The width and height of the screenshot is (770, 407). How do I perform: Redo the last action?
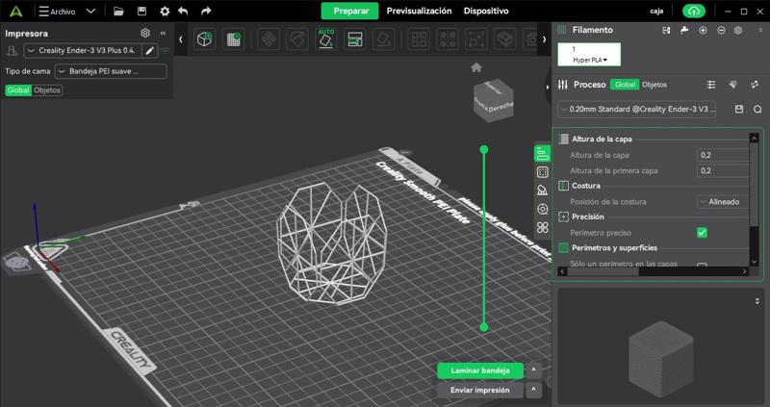coord(206,11)
